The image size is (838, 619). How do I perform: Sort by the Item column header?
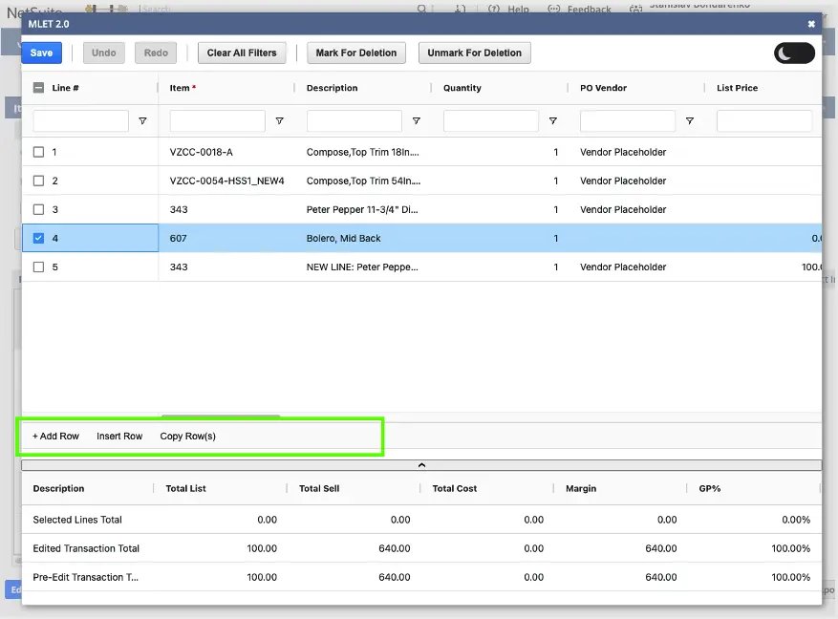[x=180, y=88]
